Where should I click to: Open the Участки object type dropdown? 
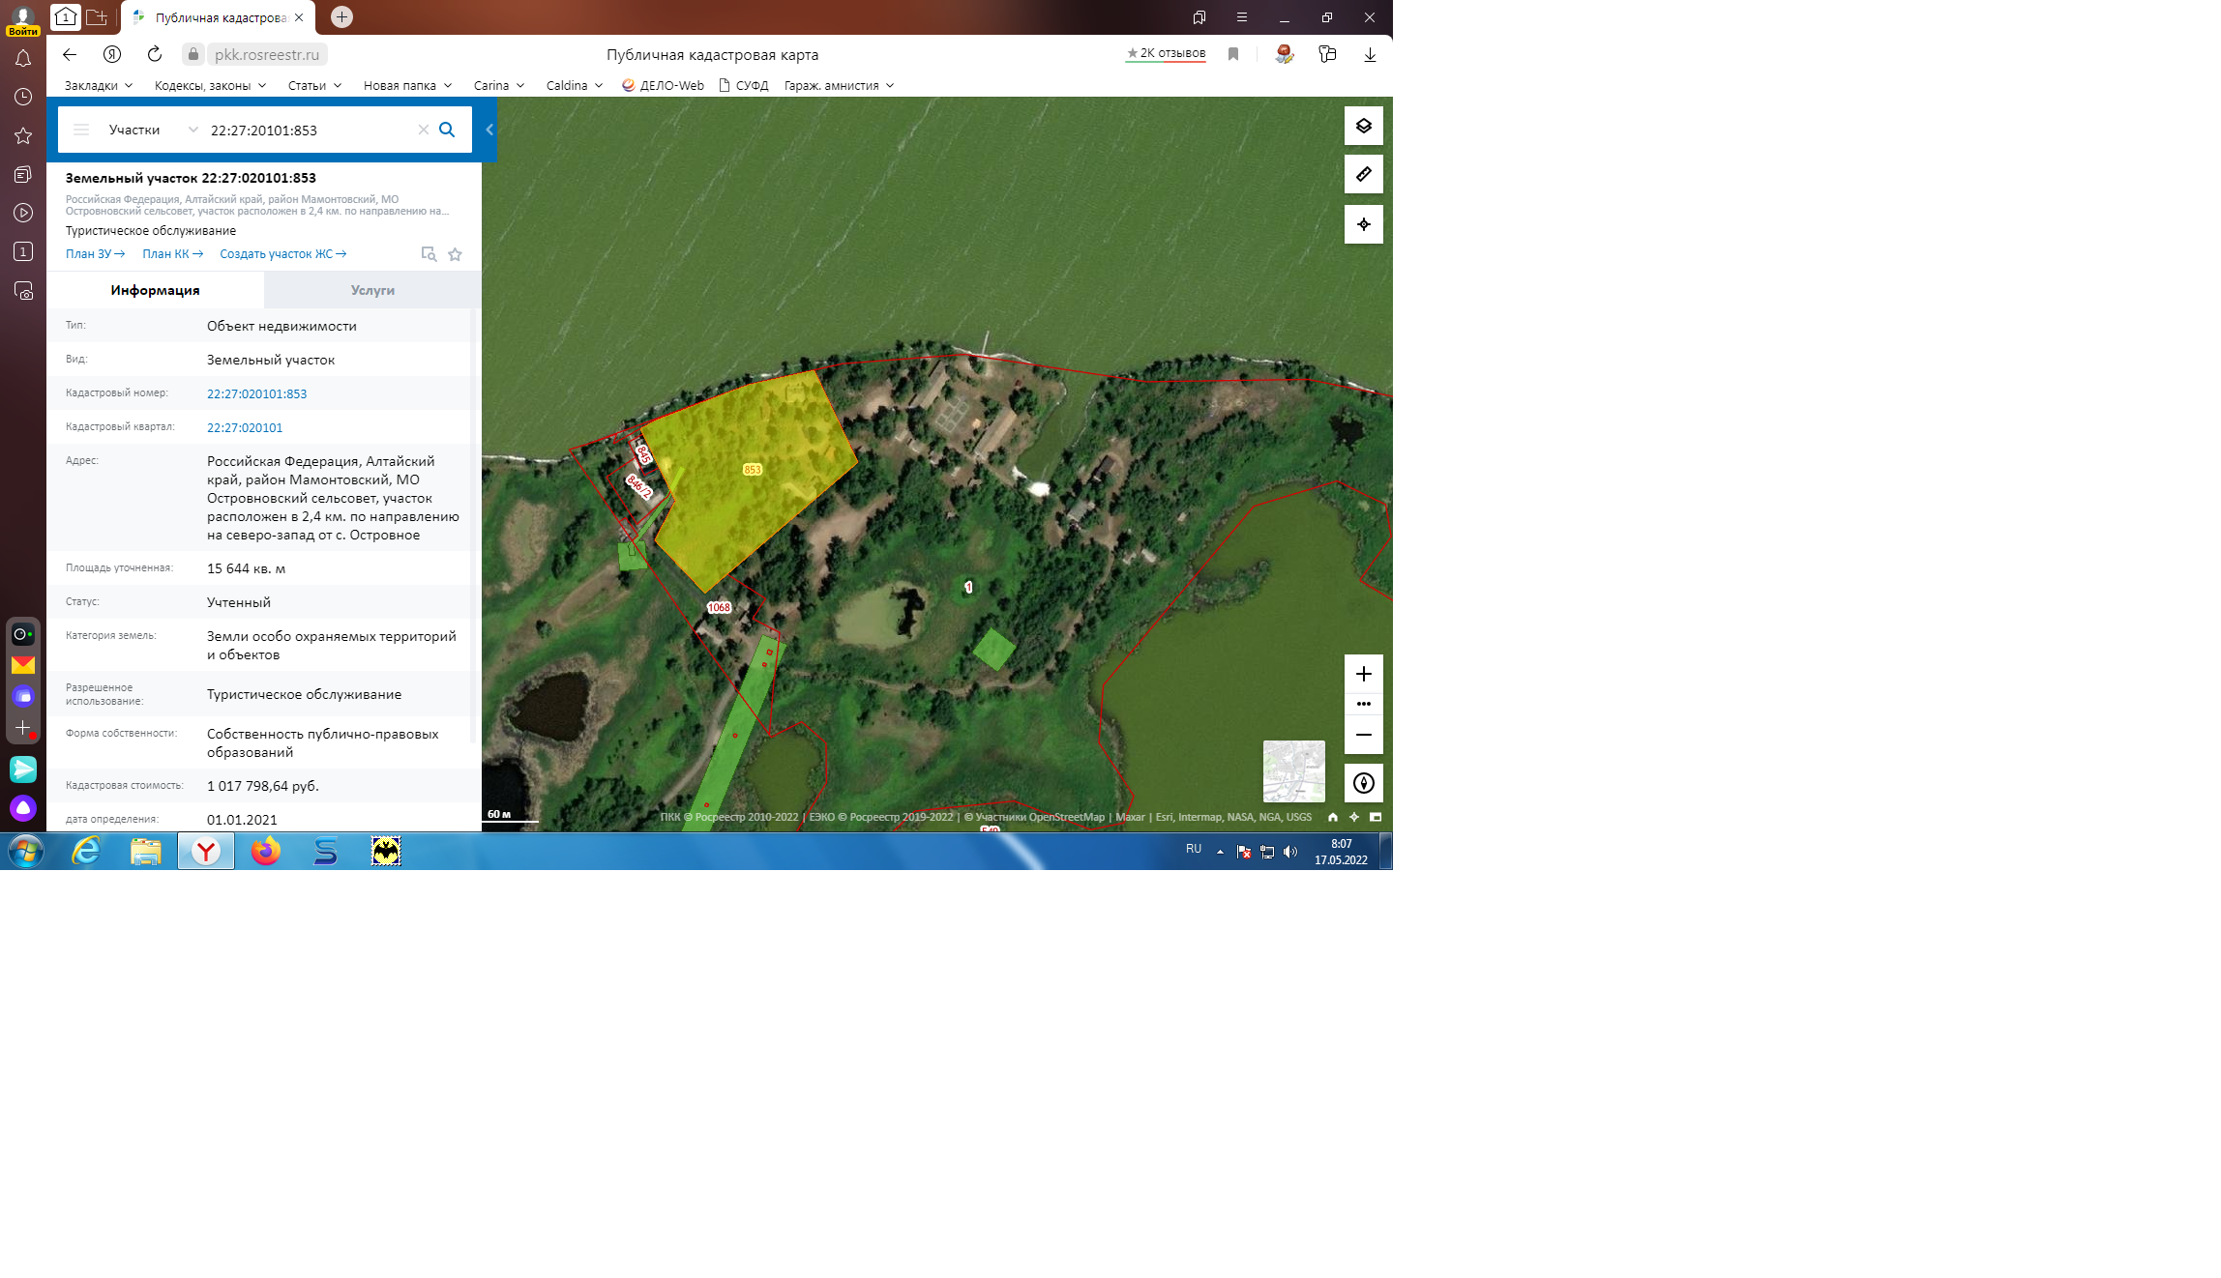[x=153, y=130]
